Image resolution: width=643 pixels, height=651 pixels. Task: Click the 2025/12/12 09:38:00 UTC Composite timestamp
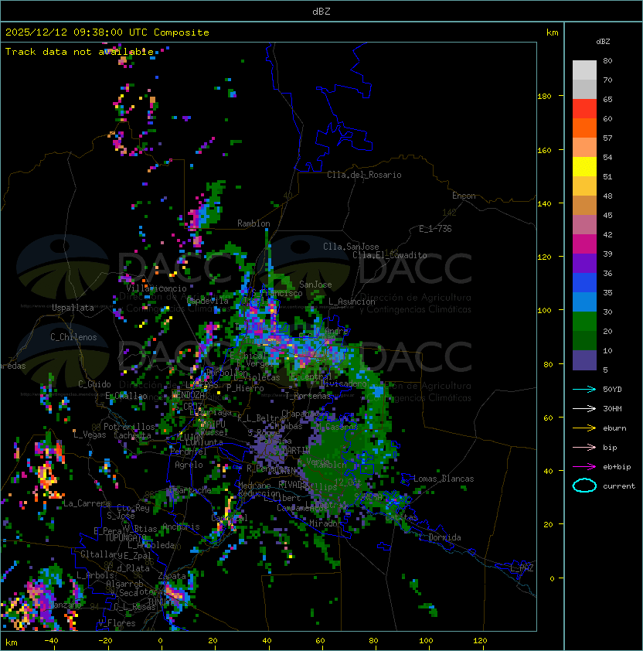click(107, 32)
